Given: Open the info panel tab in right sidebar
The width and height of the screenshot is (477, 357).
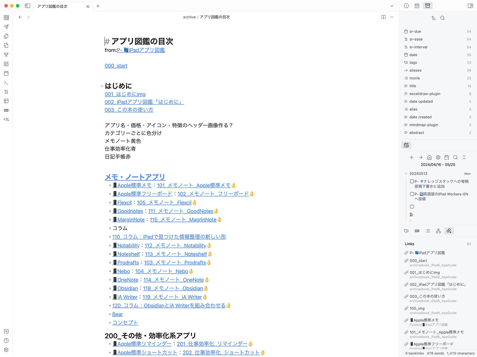Looking at the screenshot, I should pos(406,6).
